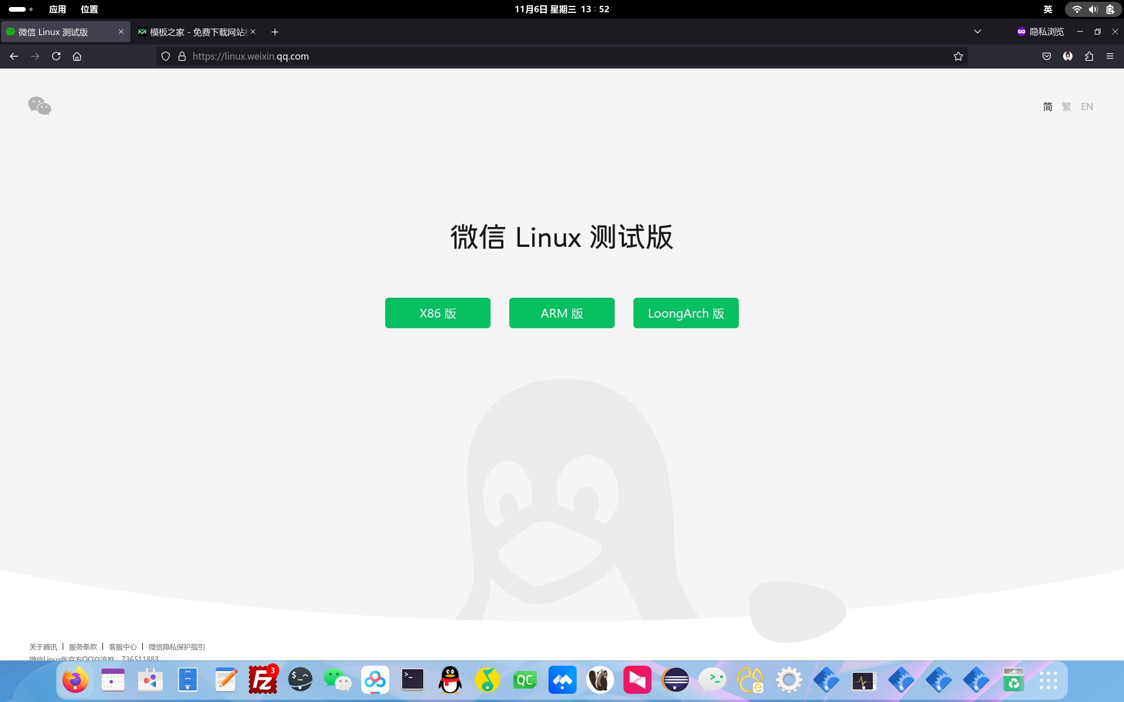Screen dimensions: 1124x702
Task: Open the 客服中心 footer link
Action: click(x=123, y=647)
